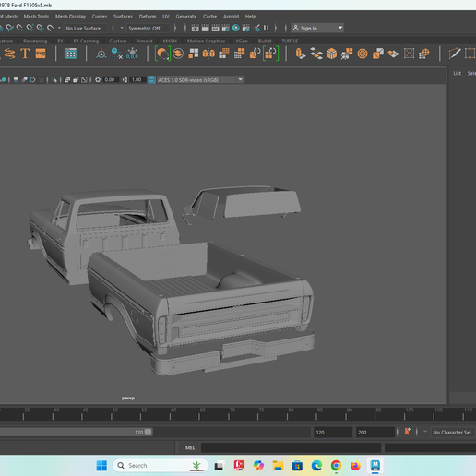Switch to the Bullet shelf tab
Screen dimensions: 476x476
(265, 41)
